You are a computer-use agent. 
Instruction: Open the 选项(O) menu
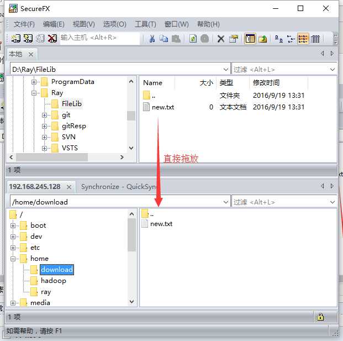[115, 24]
